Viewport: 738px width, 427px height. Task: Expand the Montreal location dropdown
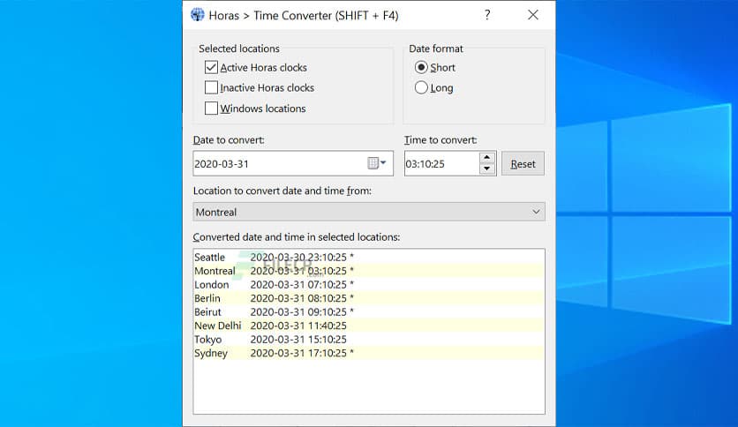tap(536, 212)
